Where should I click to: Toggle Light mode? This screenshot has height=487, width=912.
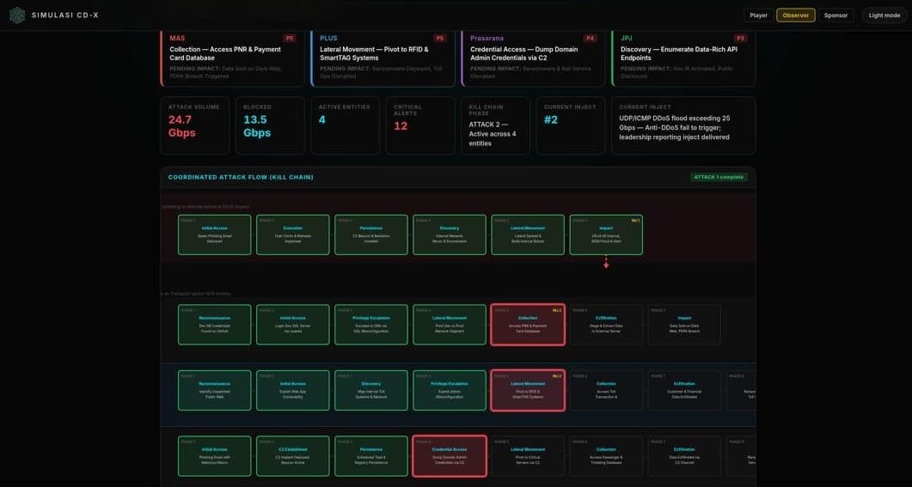pyautogui.click(x=884, y=15)
